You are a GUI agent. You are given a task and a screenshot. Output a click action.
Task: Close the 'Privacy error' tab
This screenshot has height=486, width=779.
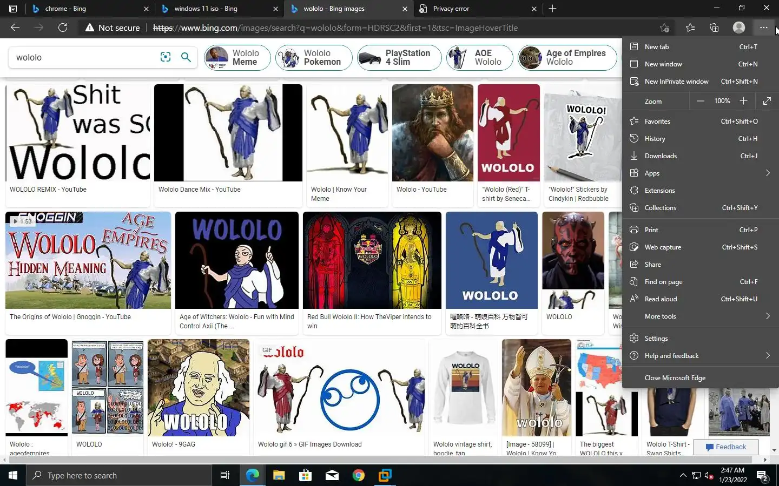[534, 9]
